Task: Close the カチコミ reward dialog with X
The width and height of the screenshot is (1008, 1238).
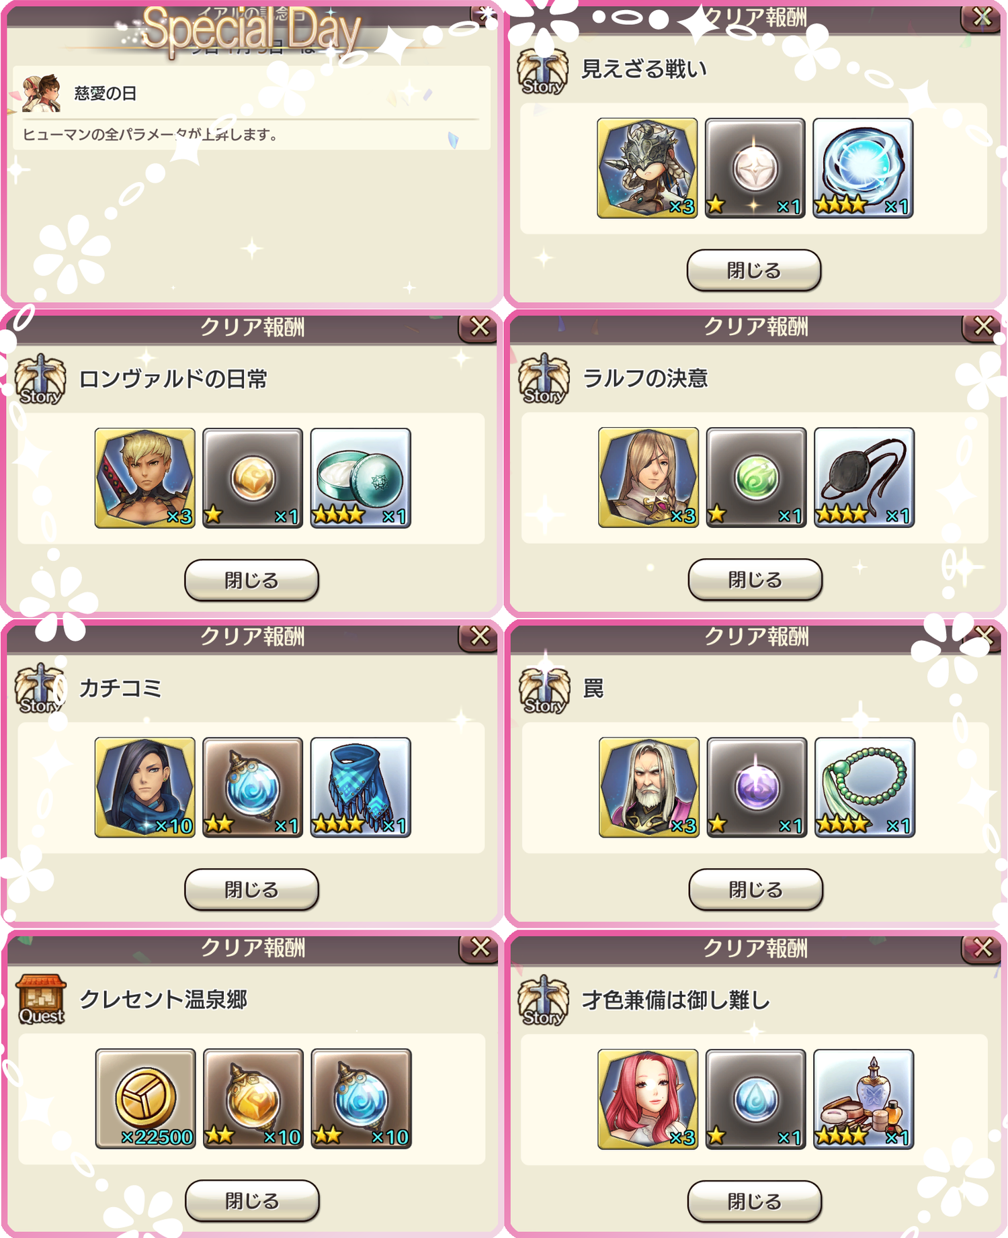Action: pyautogui.click(x=480, y=637)
